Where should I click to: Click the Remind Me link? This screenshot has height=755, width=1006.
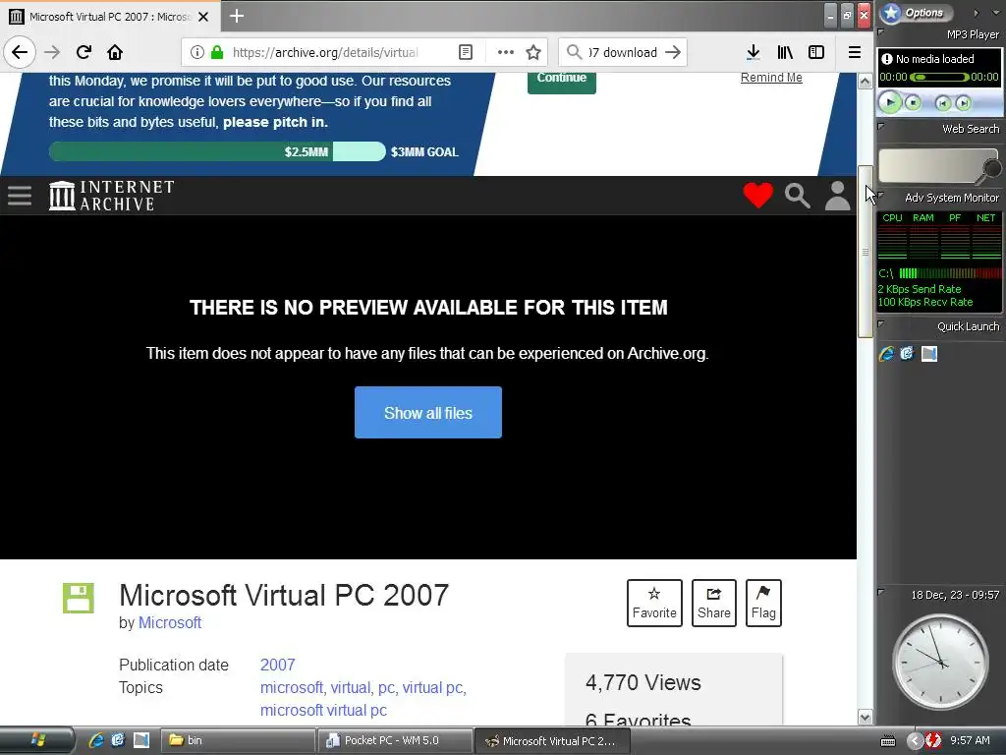(771, 78)
